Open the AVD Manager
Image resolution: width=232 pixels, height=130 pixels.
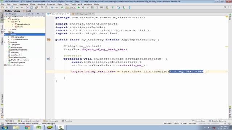(118, 8)
